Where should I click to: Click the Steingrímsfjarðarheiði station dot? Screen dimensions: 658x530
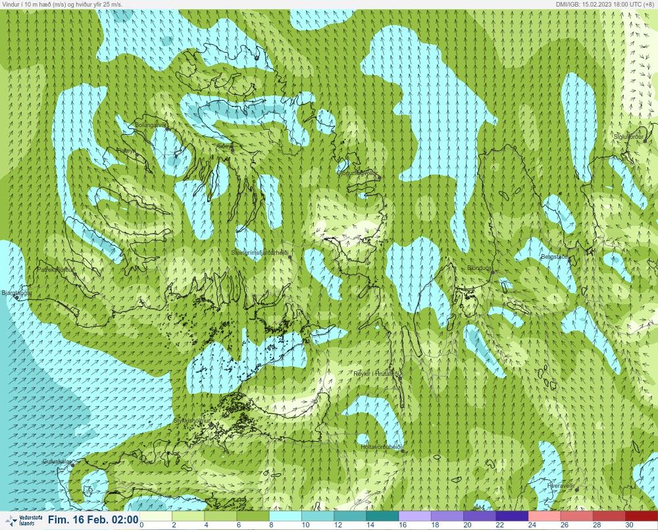[x=290, y=257]
